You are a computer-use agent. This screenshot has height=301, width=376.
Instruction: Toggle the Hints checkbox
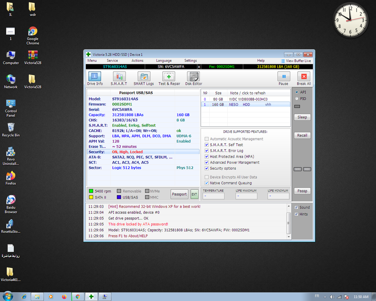click(296, 214)
